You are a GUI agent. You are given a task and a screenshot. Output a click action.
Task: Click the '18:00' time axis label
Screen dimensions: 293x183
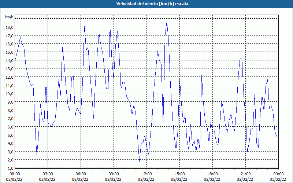[213, 174]
